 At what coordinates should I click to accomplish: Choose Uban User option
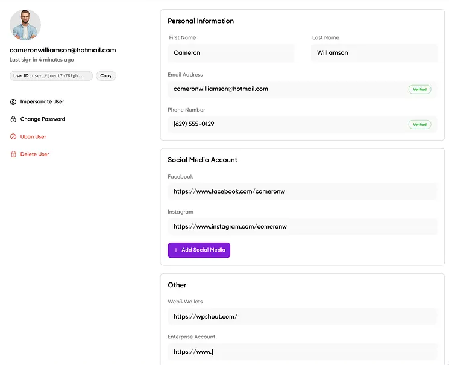coord(33,137)
